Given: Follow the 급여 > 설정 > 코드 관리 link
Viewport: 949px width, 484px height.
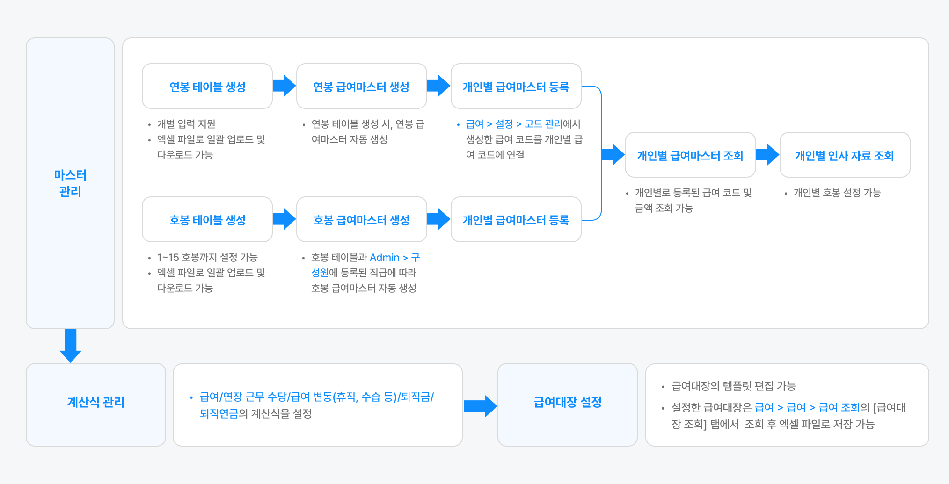Looking at the screenshot, I should [x=514, y=124].
